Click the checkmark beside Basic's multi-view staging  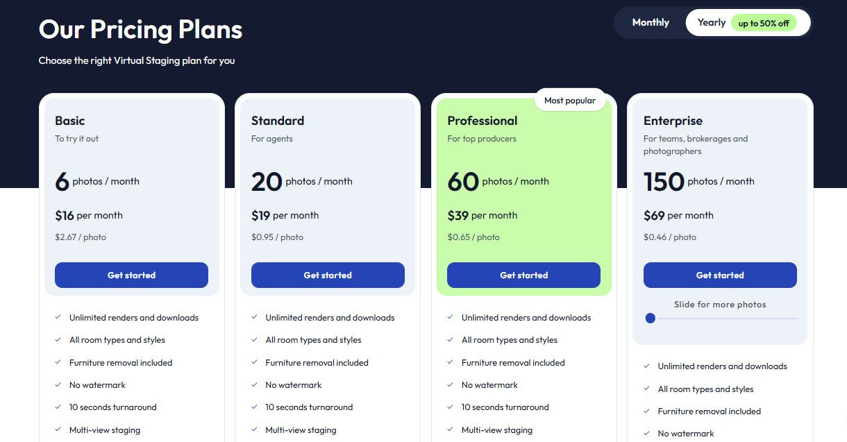tap(58, 430)
